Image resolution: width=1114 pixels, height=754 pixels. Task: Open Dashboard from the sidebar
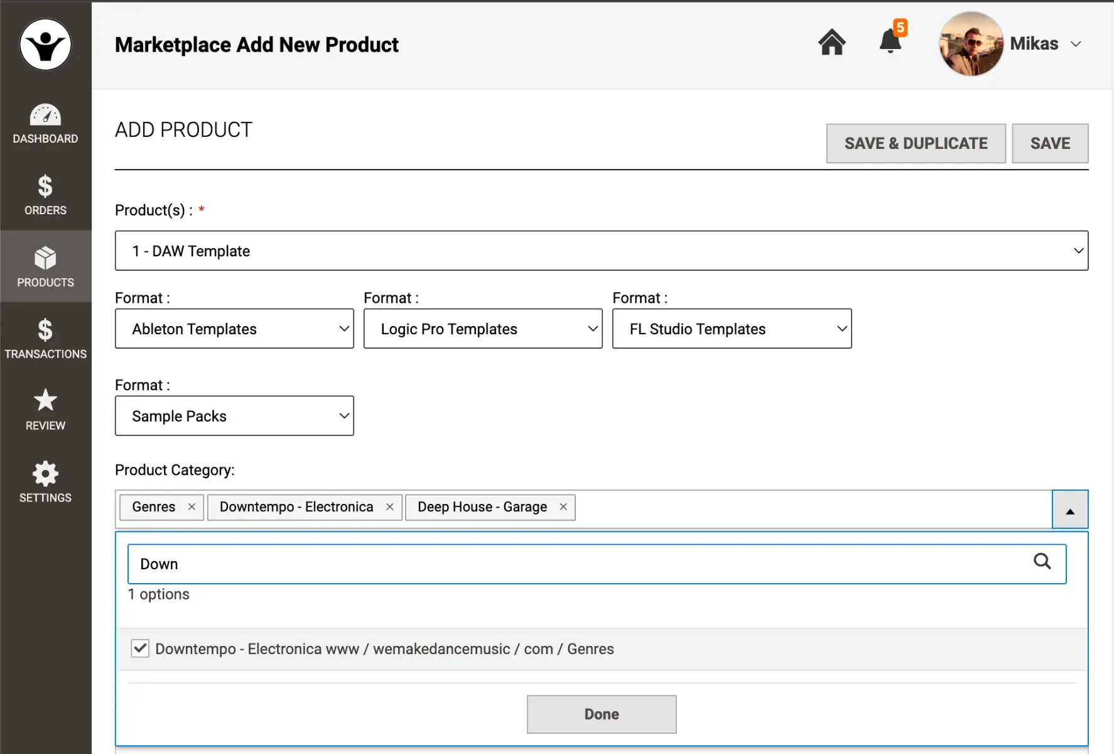tap(45, 124)
